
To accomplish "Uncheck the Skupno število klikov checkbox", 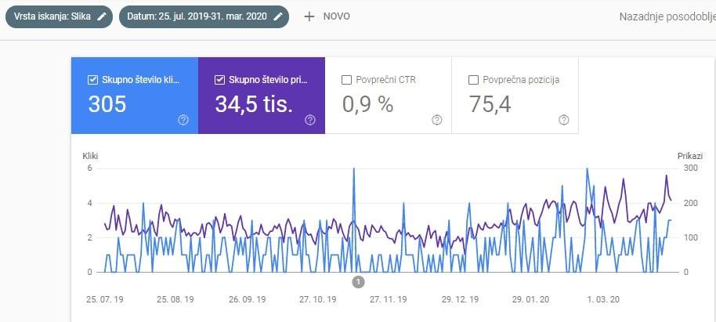I will 92,80.
